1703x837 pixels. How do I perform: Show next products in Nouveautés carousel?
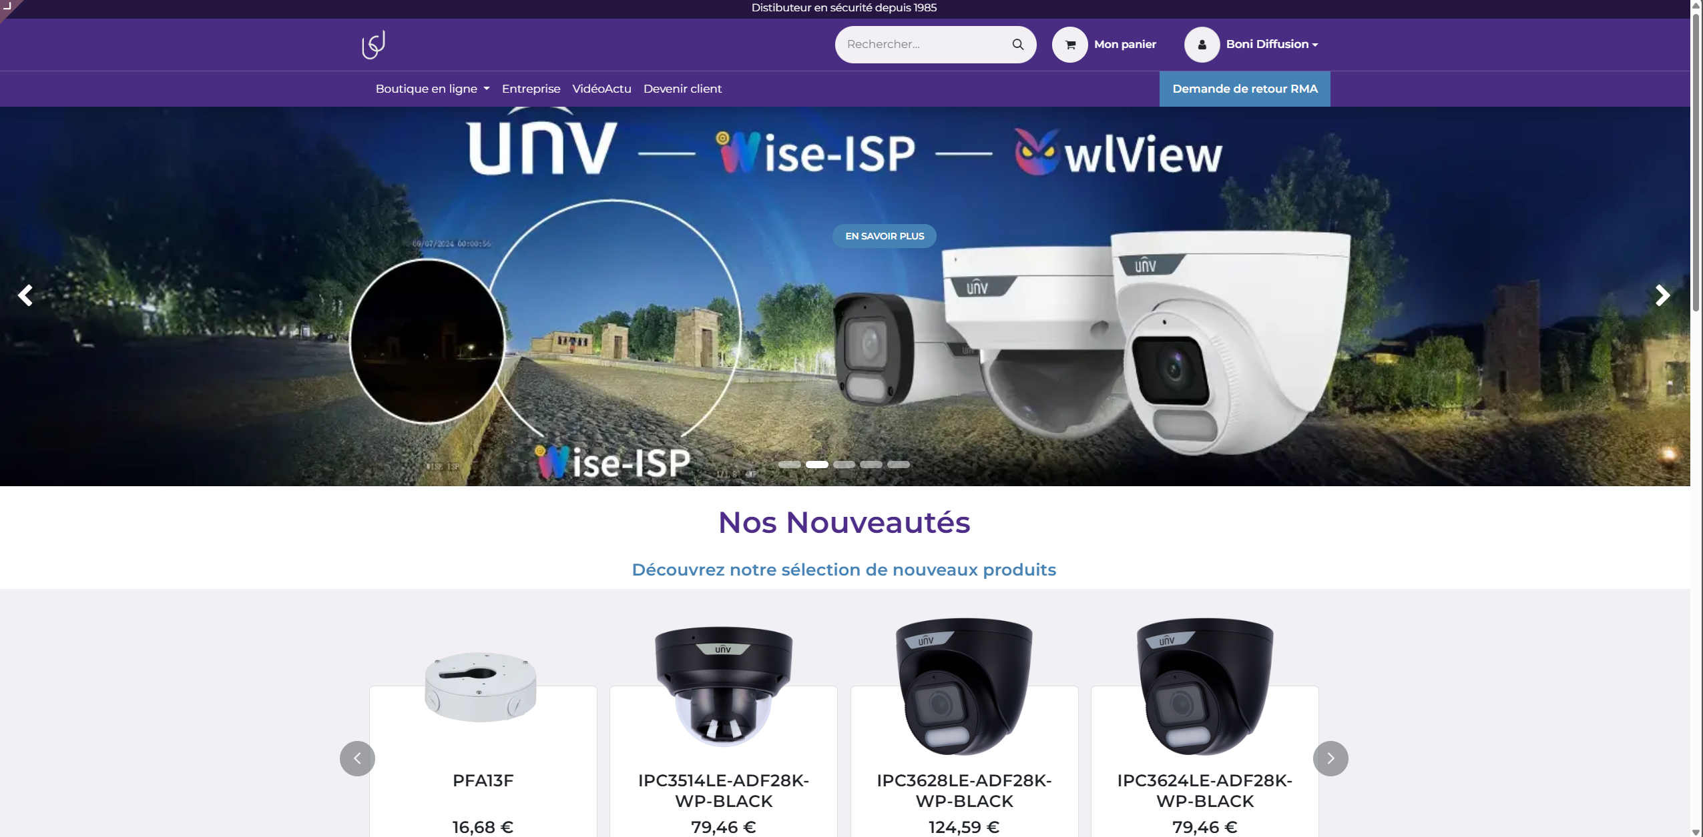(x=1330, y=758)
